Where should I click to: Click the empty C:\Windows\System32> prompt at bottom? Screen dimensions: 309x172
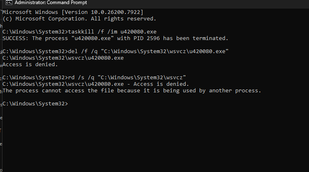pyautogui.click(x=35, y=104)
